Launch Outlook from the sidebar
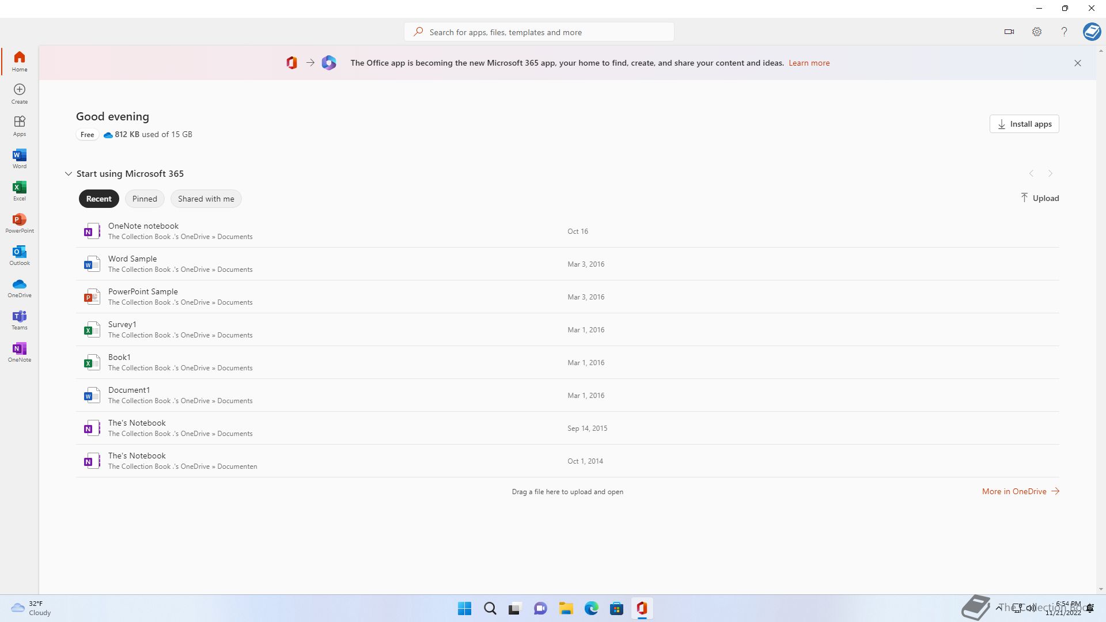 pos(20,255)
